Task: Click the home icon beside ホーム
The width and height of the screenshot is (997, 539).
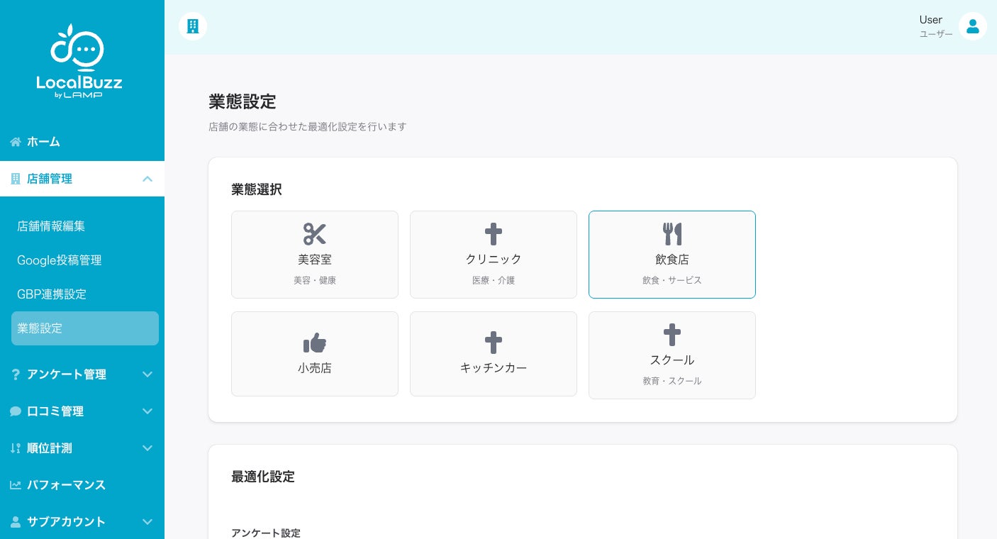Action: 16,142
